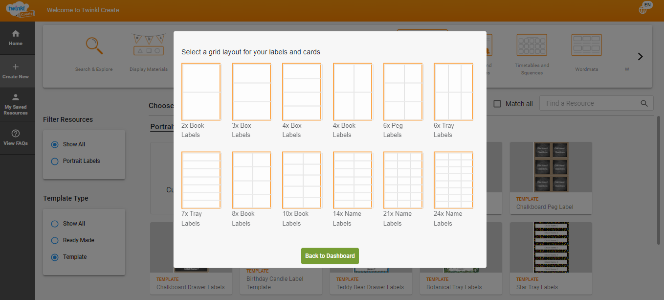
Task: Pick the 6x Peg Labels grid
Action: pos(402,92)
